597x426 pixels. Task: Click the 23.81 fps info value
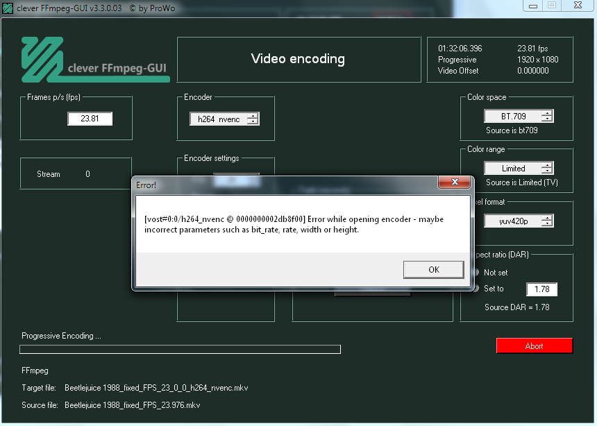point(532,49)
